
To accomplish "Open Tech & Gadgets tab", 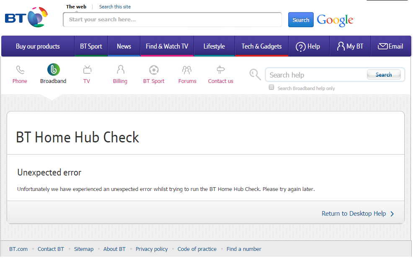I will tap(261, 46).
